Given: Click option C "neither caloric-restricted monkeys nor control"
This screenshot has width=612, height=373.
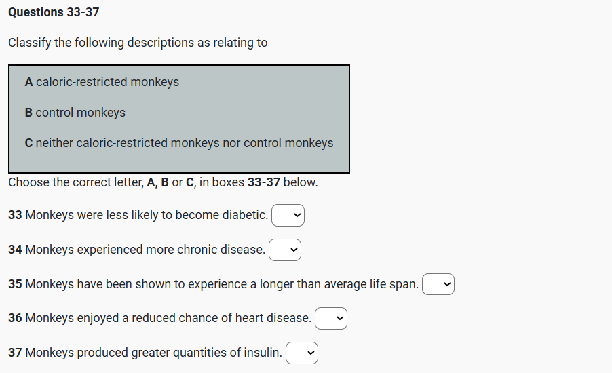Looking at the screenshot, I should (179, 143).
